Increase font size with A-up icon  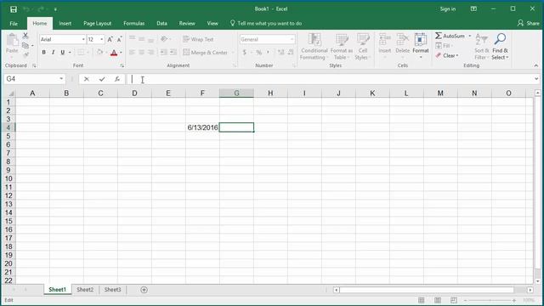tap(110, 39)
